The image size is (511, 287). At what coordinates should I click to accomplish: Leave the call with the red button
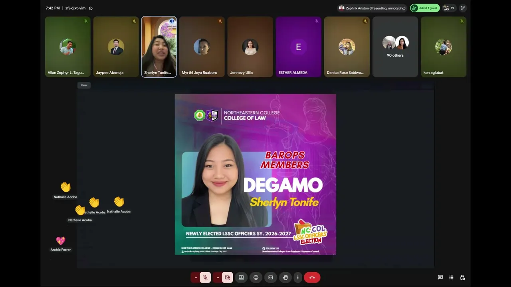tap(312, 277)
